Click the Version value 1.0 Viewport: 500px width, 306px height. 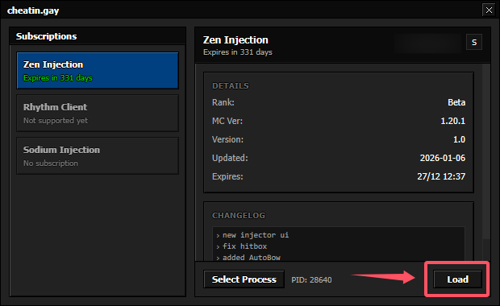(x=459, y=139)
